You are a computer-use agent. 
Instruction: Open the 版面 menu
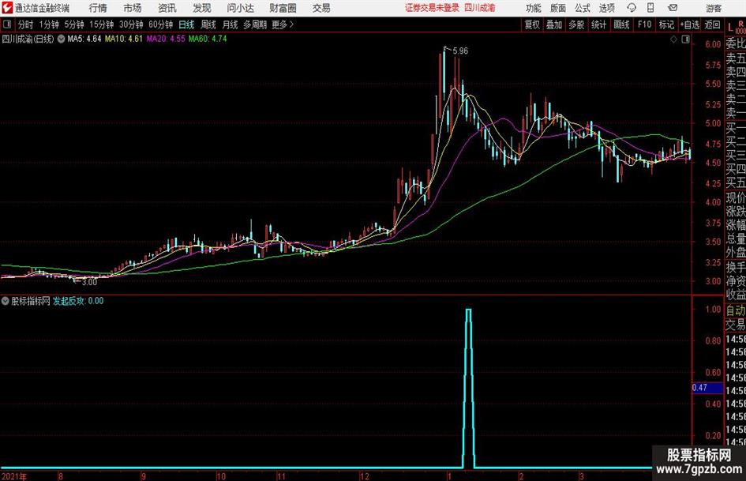(x=558, y=8)
